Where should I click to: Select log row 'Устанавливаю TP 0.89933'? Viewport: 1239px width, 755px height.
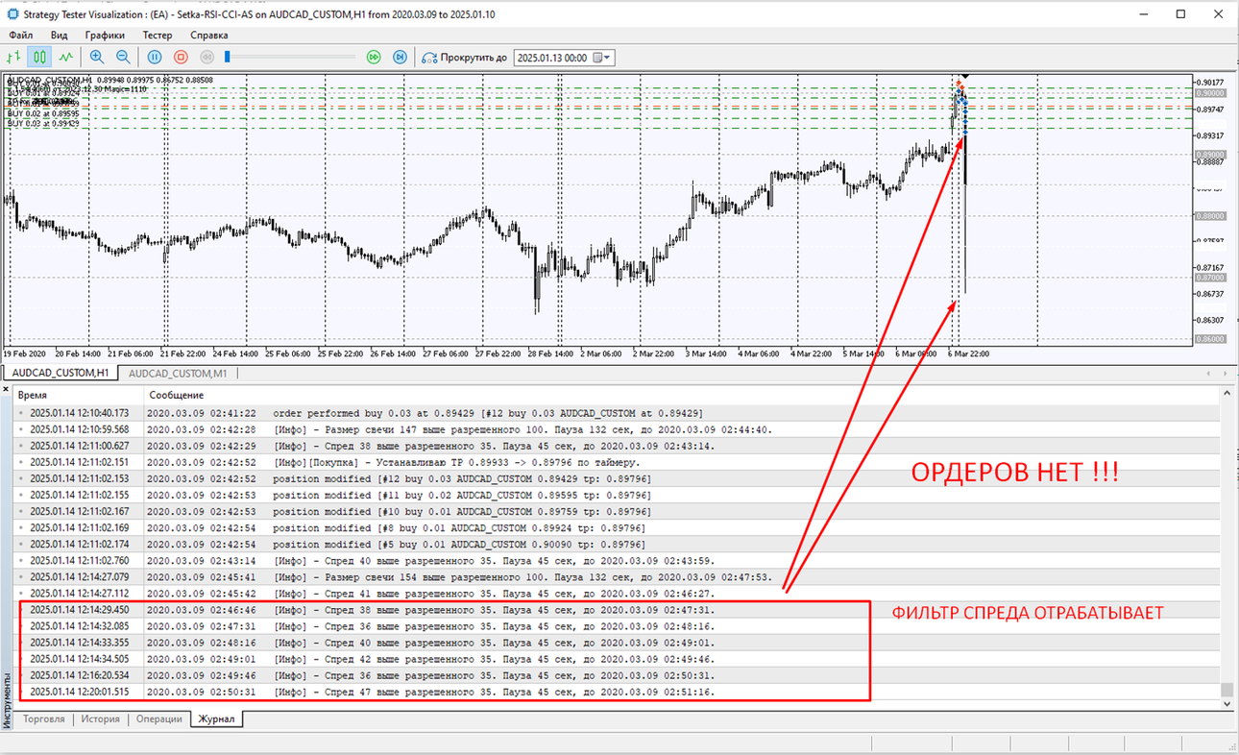coord(617,462)
